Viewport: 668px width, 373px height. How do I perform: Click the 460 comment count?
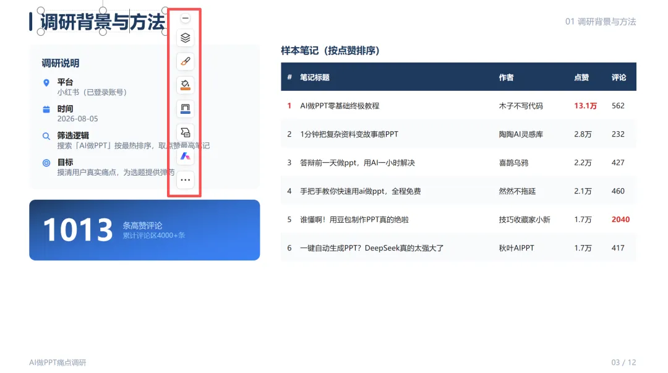pos(618,191)
